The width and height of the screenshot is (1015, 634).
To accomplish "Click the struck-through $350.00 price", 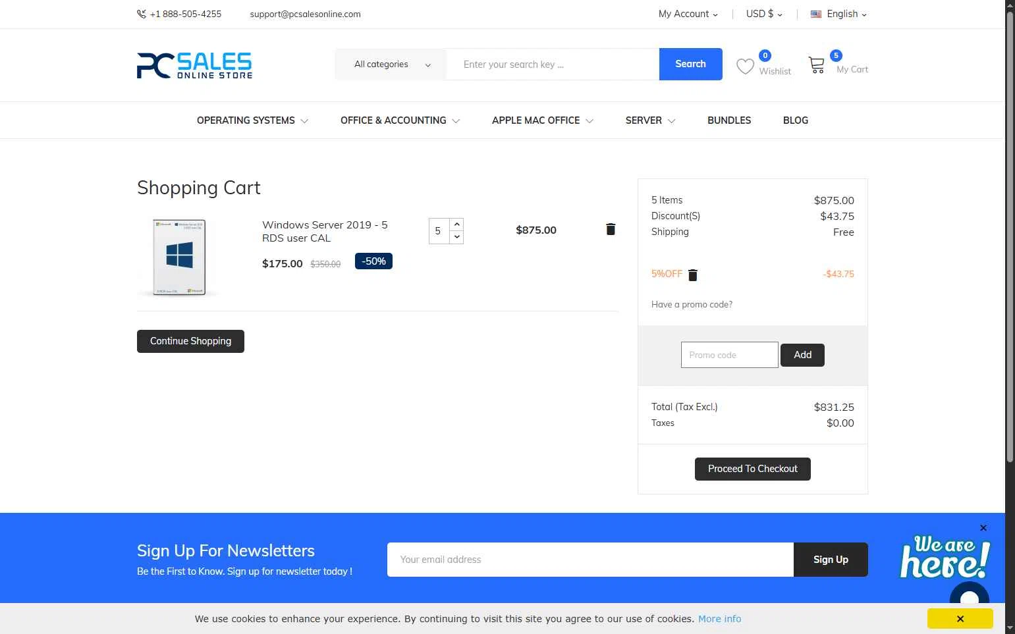I will click(325, 264).
